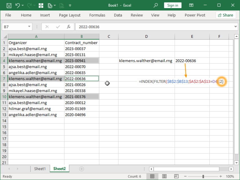240x180 pixels.
Task: Select cell with 2023-00941
Action: 82,61
